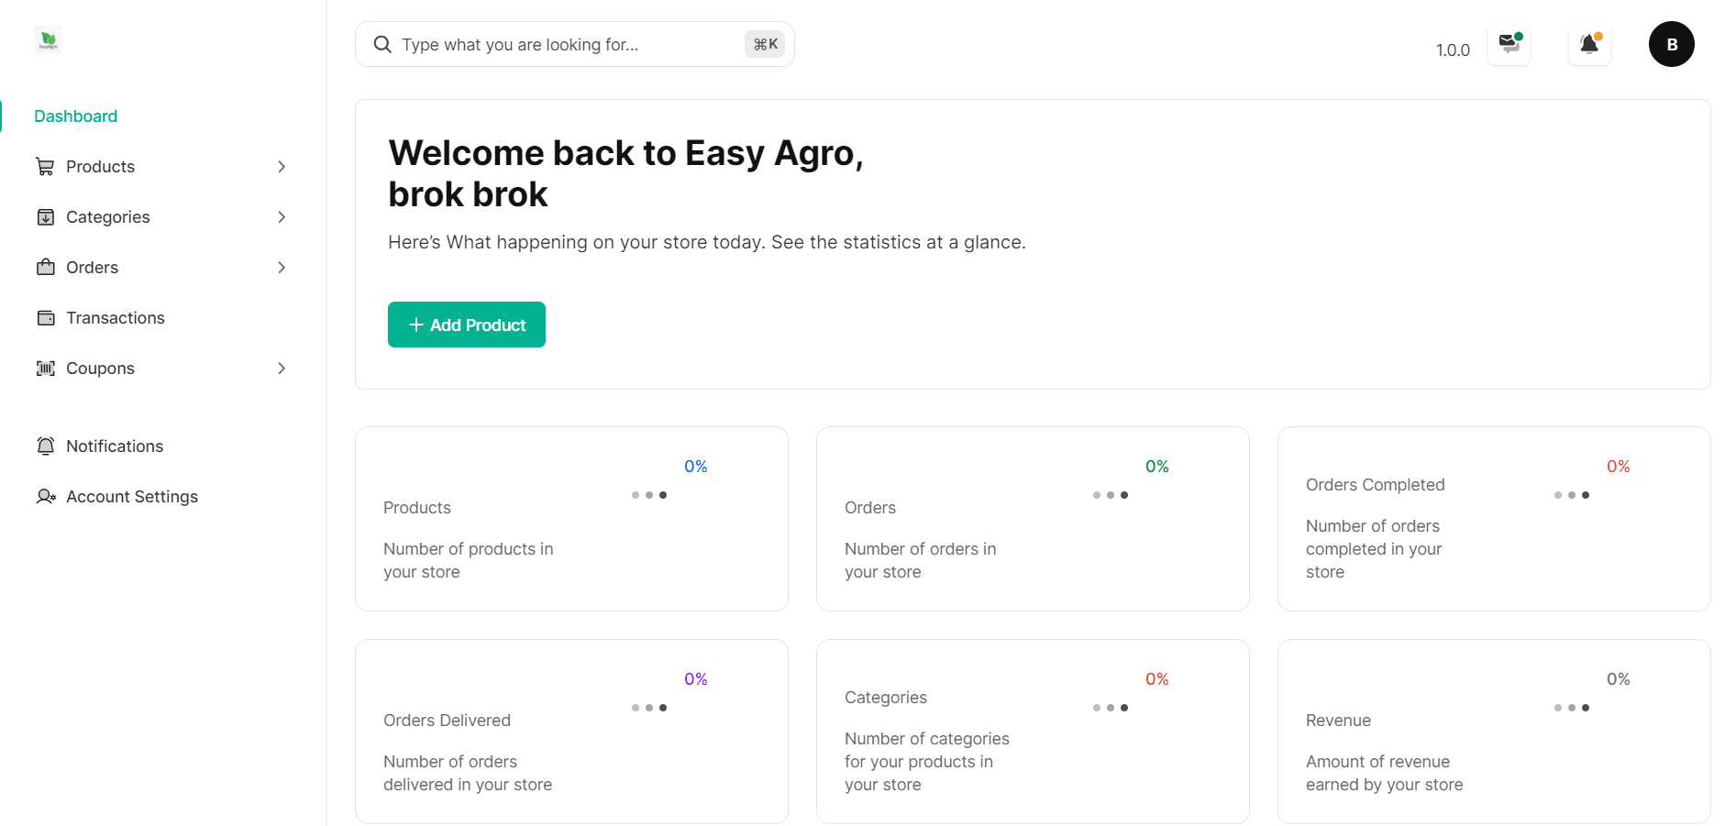Viewport: 1736px width, 826px height.
Task: Expand the Products submenu chevron
Action: pyautogui.click(x=282, y=167)
